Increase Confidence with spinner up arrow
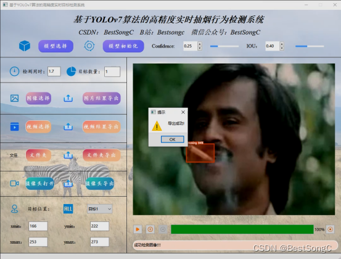 [200, 44]
